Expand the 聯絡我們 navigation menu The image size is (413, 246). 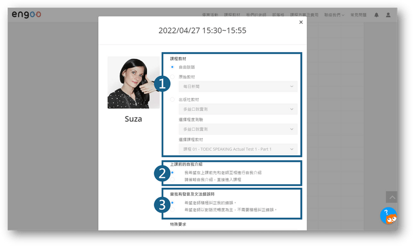334,15
